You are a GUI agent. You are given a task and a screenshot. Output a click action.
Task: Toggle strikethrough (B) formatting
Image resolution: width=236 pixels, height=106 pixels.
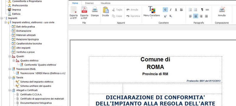tap(181, 10)
